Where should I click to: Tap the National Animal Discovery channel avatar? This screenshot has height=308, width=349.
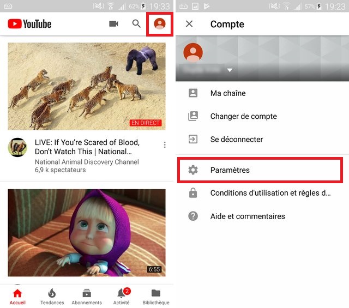tap(17, 147)
